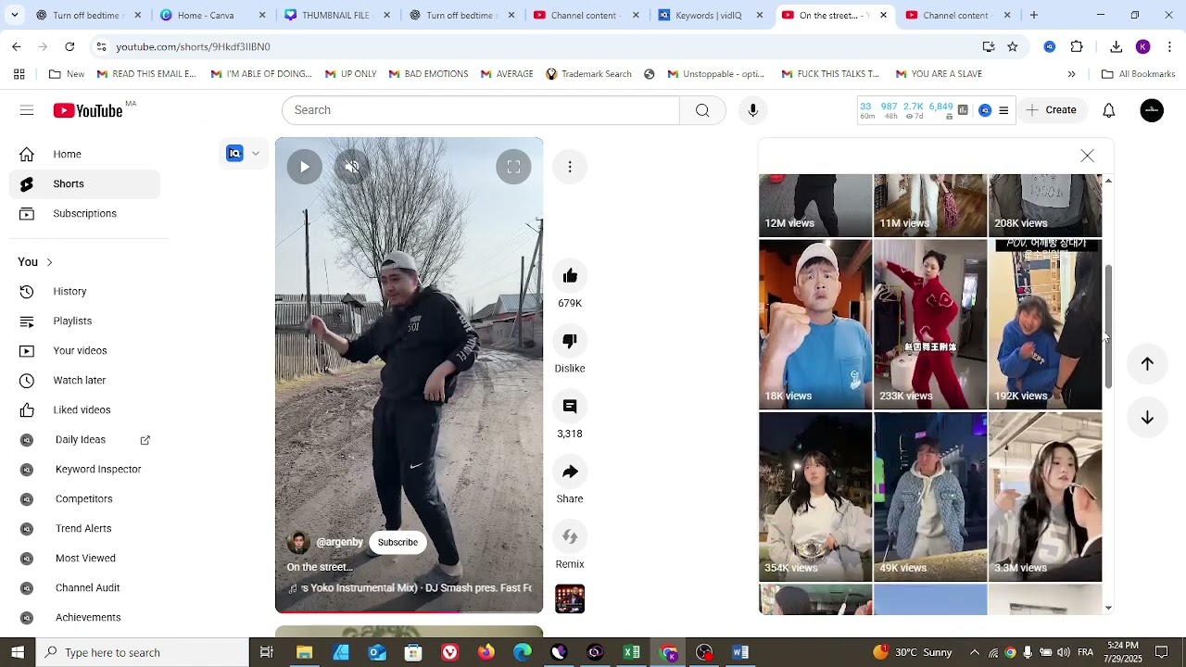This screenshot has width=1186, height=667.
Task: Close the related shorts panel
Action: point(1087,156)
